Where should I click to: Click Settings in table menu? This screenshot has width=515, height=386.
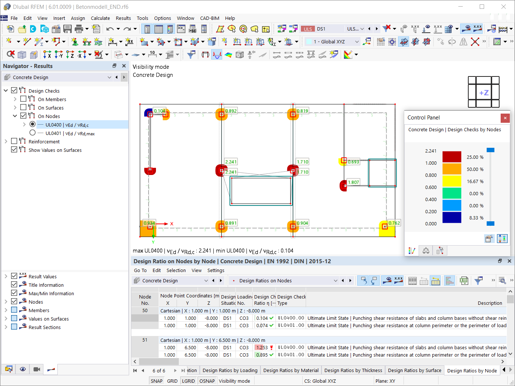pyautogui.click(x=216, y=270)
